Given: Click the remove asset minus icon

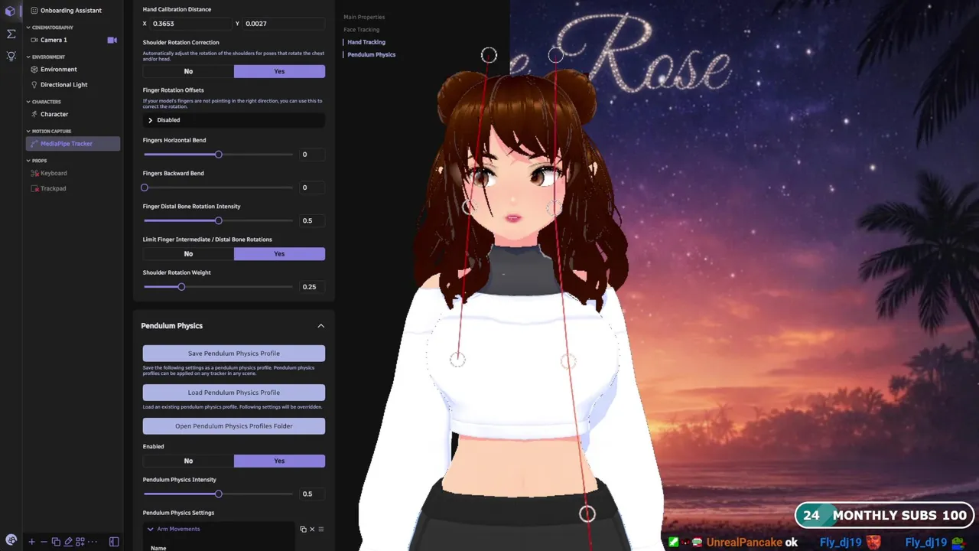Looking at the screenshot, I should point(44,542).
